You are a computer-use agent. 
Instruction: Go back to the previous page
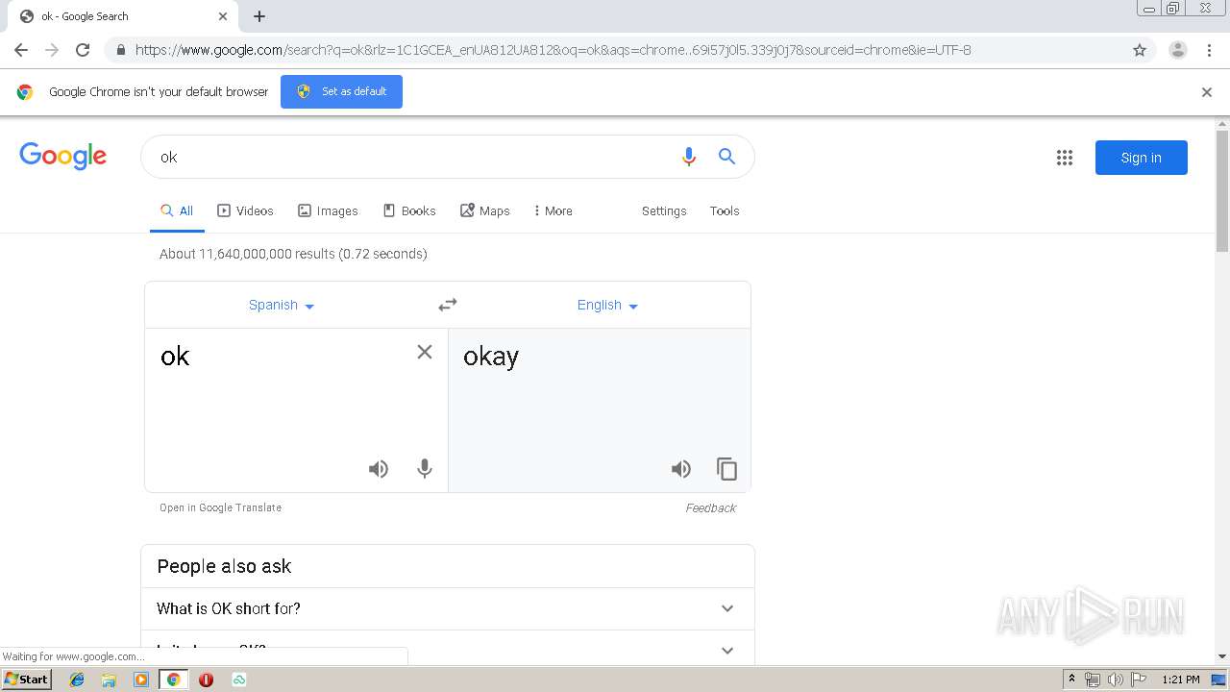[x=21, y=50]
